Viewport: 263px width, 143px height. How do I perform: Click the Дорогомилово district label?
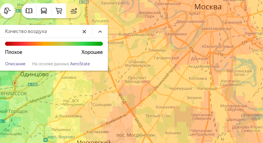click(191, 22)
